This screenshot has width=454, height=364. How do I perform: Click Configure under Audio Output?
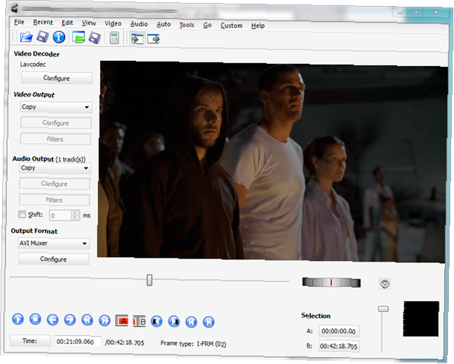54,184
